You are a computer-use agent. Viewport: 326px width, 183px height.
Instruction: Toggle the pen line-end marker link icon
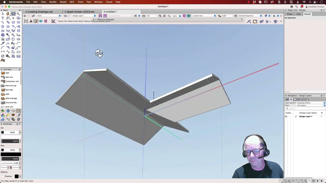coord(11,167)
